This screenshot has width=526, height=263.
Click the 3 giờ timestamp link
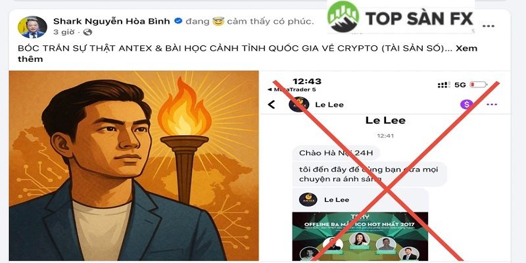point(65,32)
